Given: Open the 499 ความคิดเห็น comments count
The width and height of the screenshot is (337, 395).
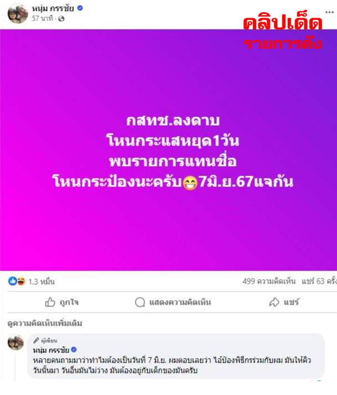Looking at the screenshot, I should pos(269,281).
